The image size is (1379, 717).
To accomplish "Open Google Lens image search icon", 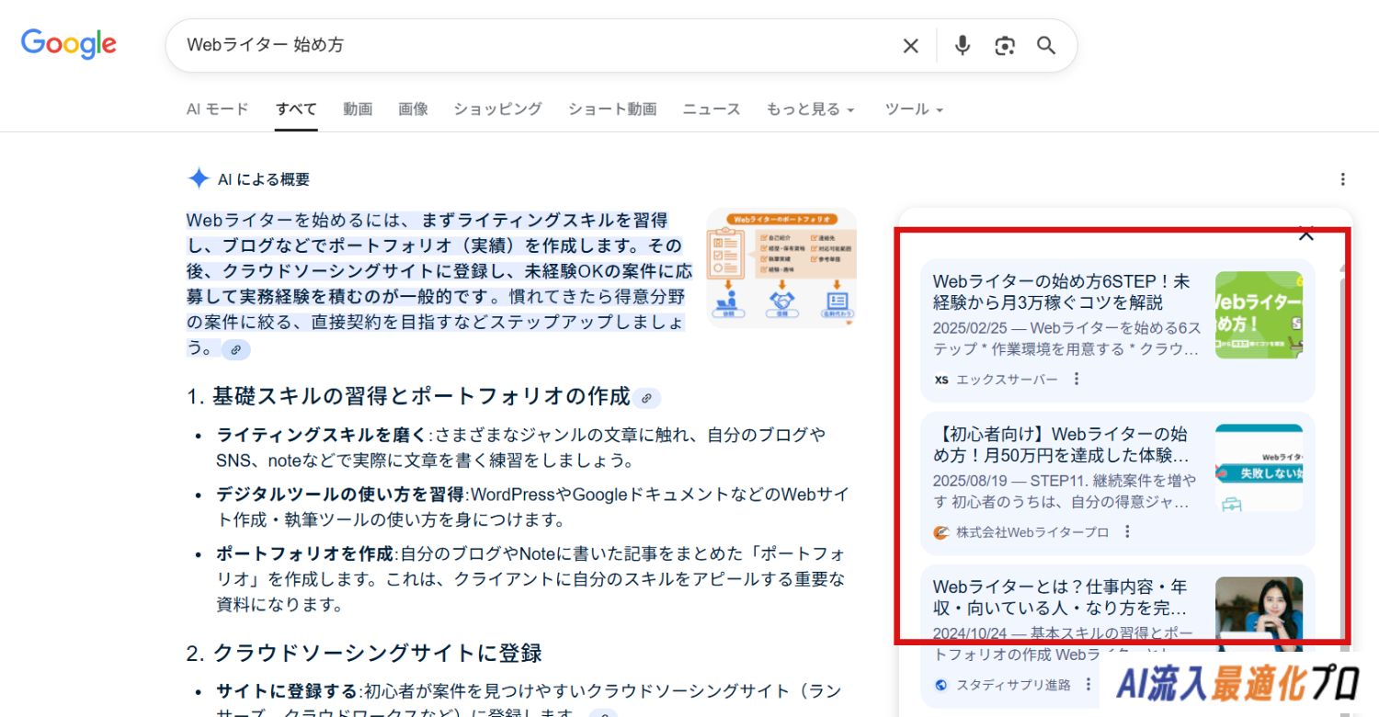I will pyautogui.click(x=1004, y=46).
